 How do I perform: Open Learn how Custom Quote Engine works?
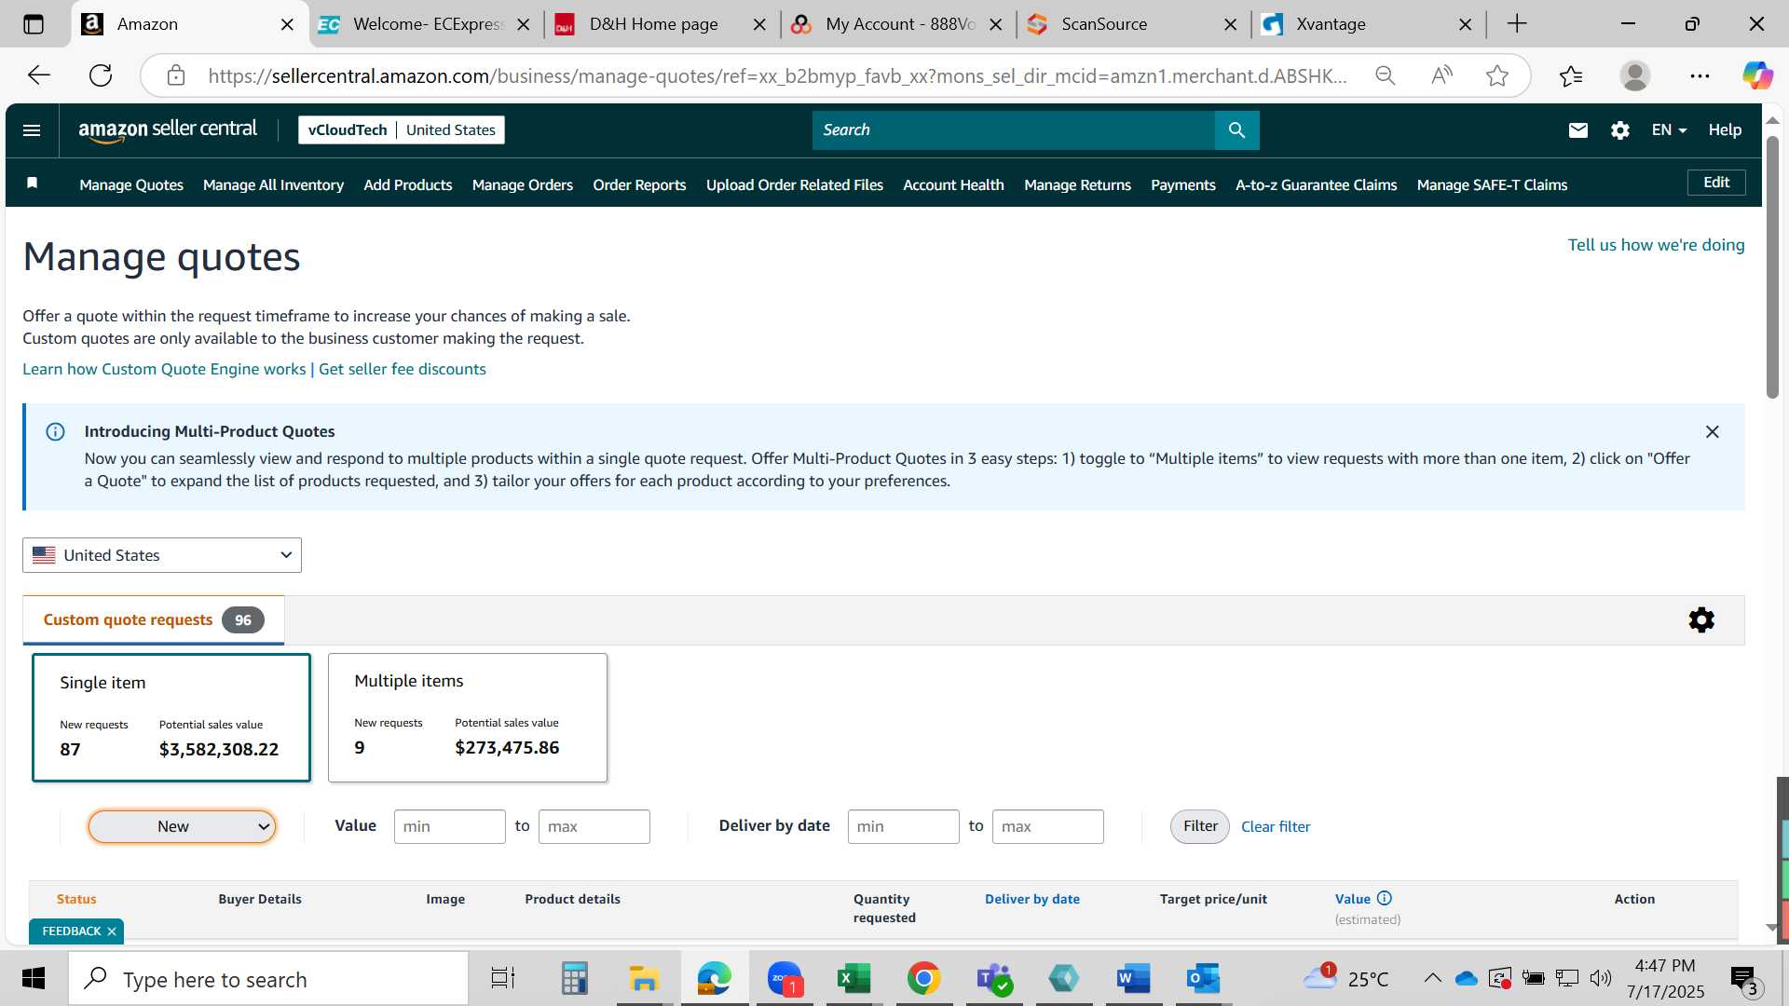coord(164,369)
